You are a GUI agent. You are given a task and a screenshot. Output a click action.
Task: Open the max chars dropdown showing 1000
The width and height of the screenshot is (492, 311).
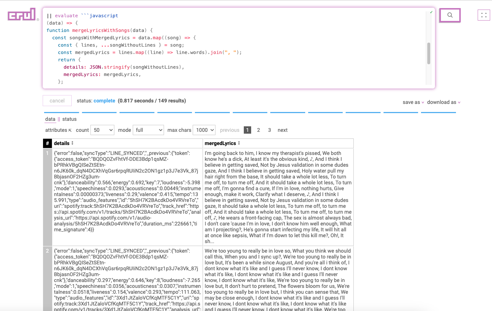[x=204, y=130]
